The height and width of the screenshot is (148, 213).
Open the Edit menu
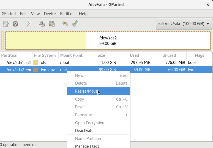(x=23, y=14)
